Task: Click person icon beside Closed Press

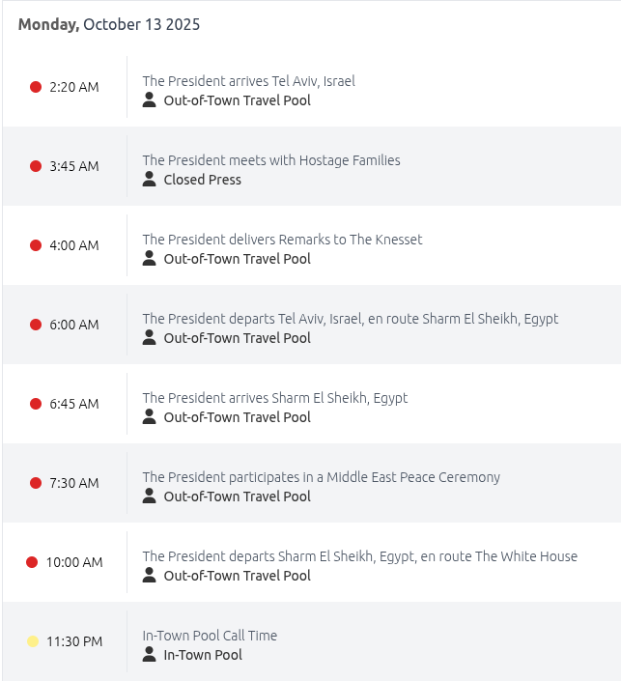Action: [x=150, y=179]
